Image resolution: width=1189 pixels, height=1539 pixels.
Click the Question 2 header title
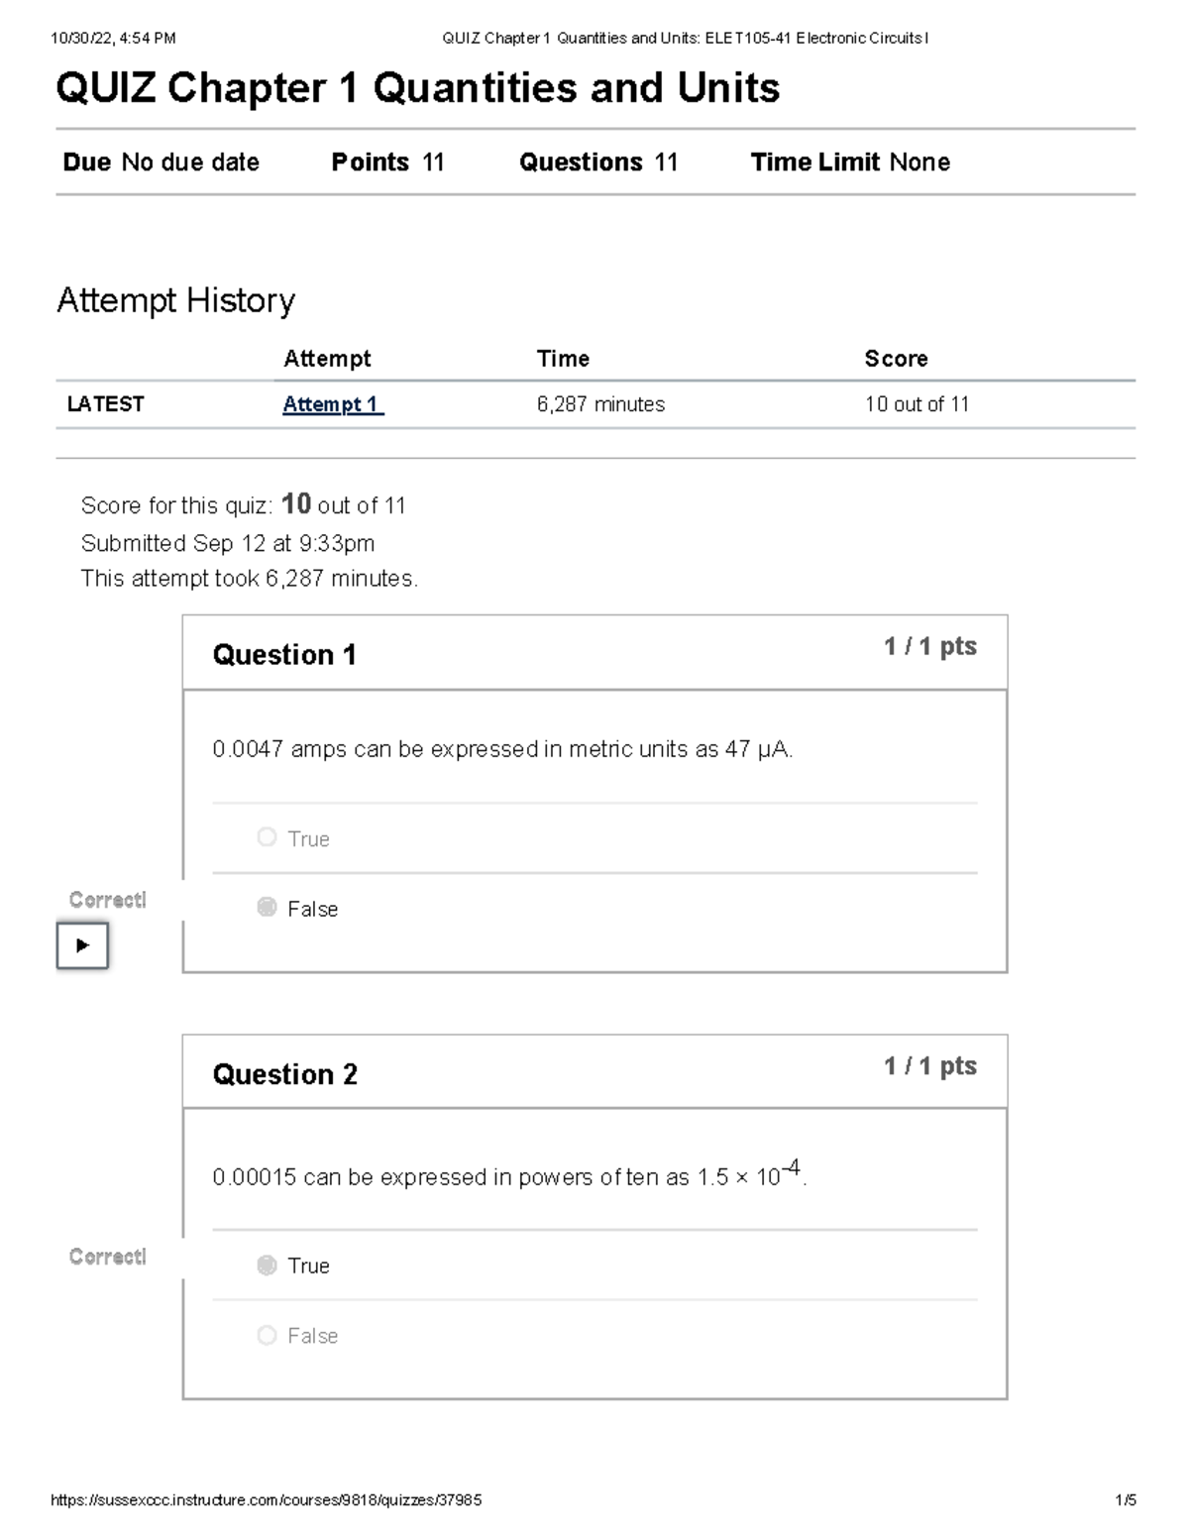tap(284, 1074)
